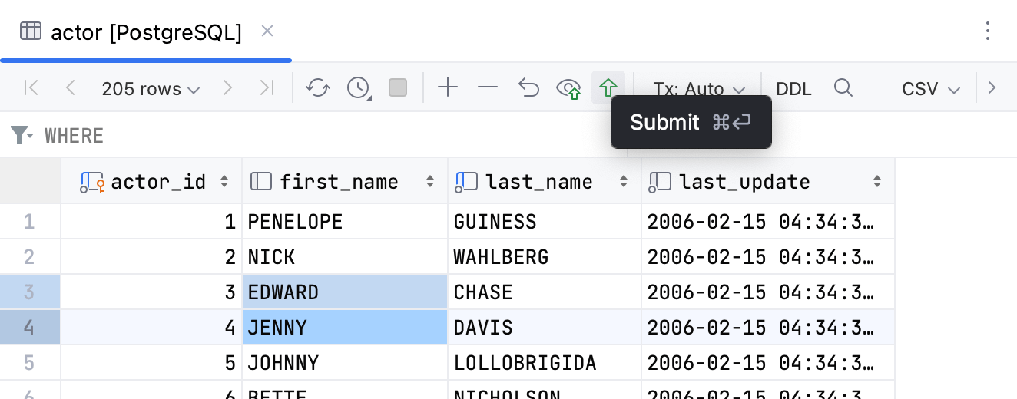Image resolution: width=1017 pixels, height=399 pixels.
Task: Expand the Tx: Auto transaction mode dropdown
Action: point(699,89)
